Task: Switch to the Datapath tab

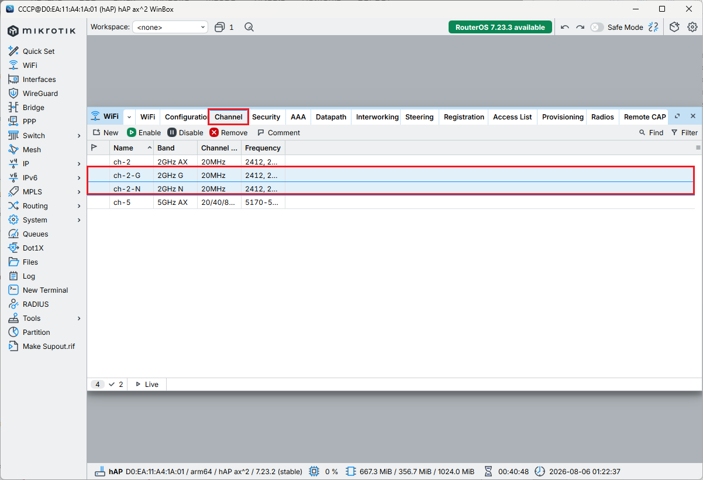Action: tap(331, 117)
